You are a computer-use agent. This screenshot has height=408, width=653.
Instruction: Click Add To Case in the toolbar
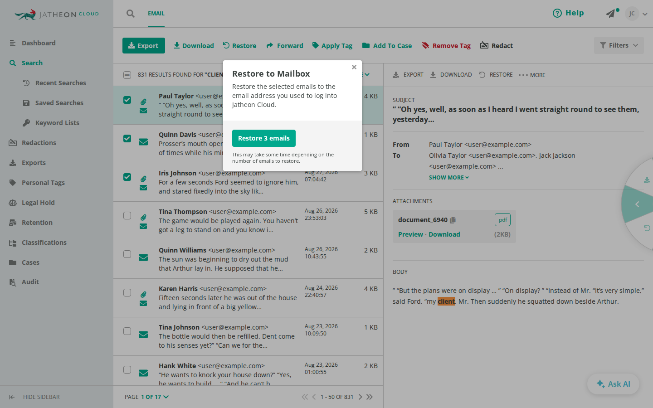[x=387, y=46]
